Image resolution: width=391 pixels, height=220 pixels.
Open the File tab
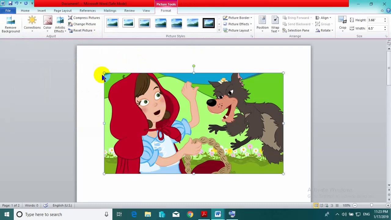coord(8,11)
